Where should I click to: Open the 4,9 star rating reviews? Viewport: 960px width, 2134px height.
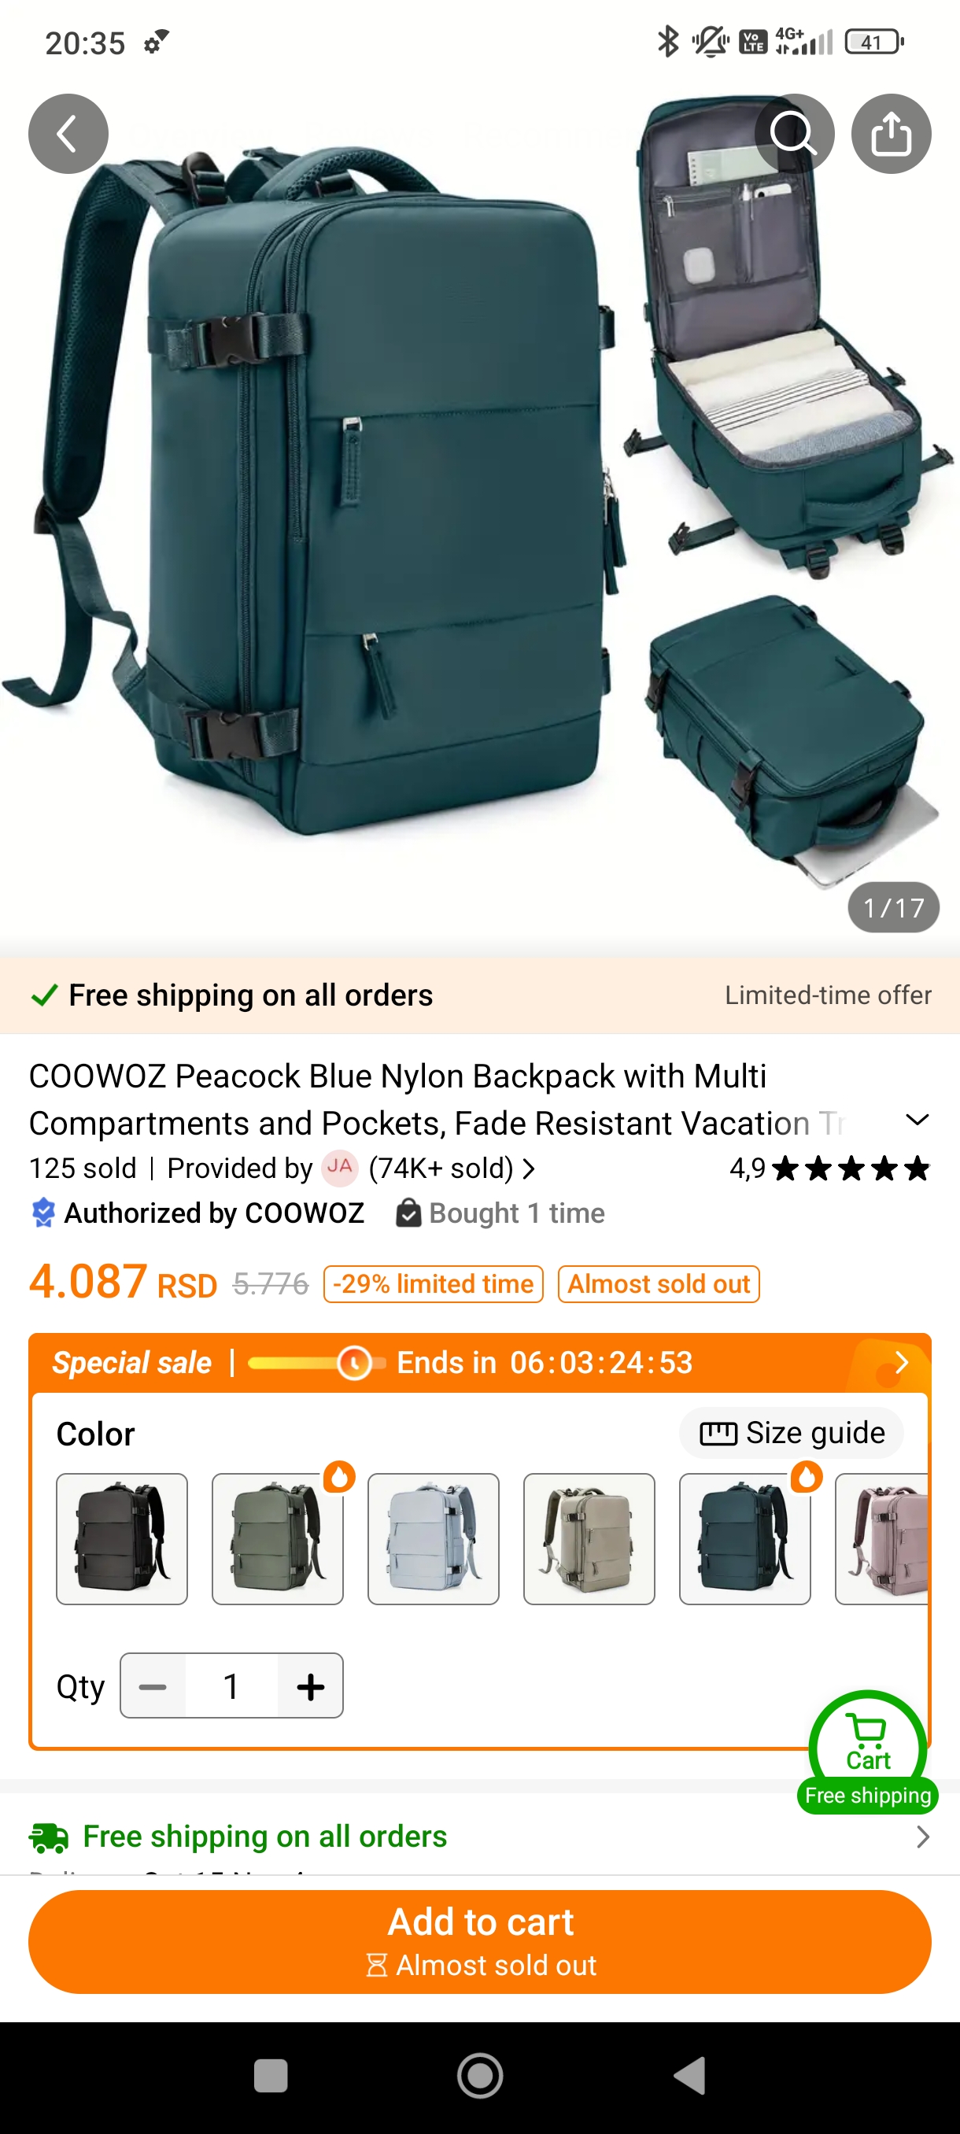(x=829, y=1168)
